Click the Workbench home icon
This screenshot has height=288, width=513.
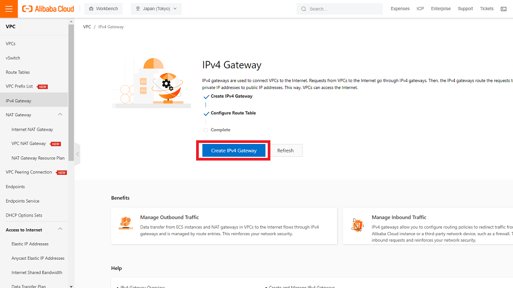coord(91,9)
